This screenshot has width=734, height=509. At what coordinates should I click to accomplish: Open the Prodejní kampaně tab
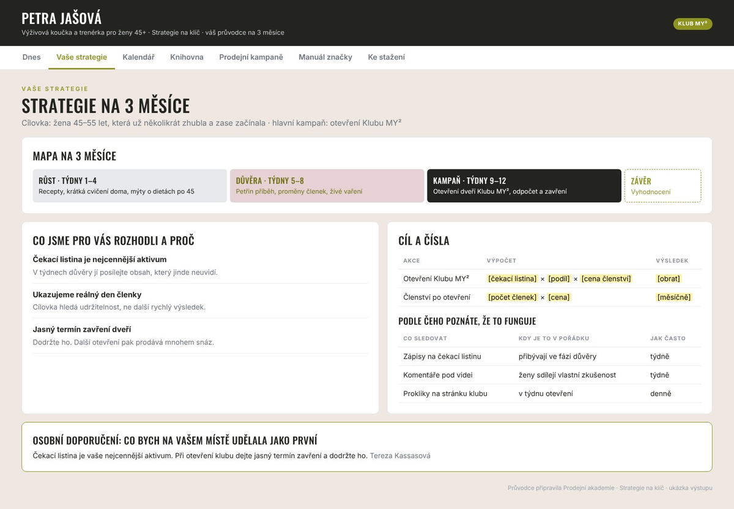pyautogui.click(x=251, y=57)
